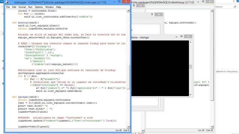
Task: Click 'global jugadores,equipos,consulta' line
Action: [43, 29]
